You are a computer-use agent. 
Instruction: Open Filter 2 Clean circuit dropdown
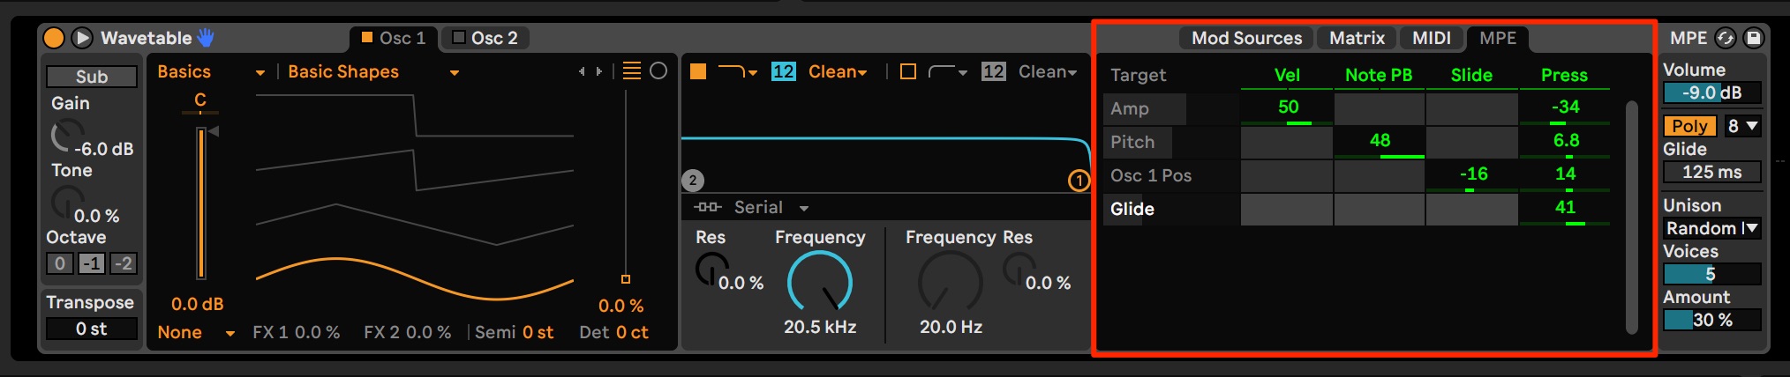[x=1048, y=72]
